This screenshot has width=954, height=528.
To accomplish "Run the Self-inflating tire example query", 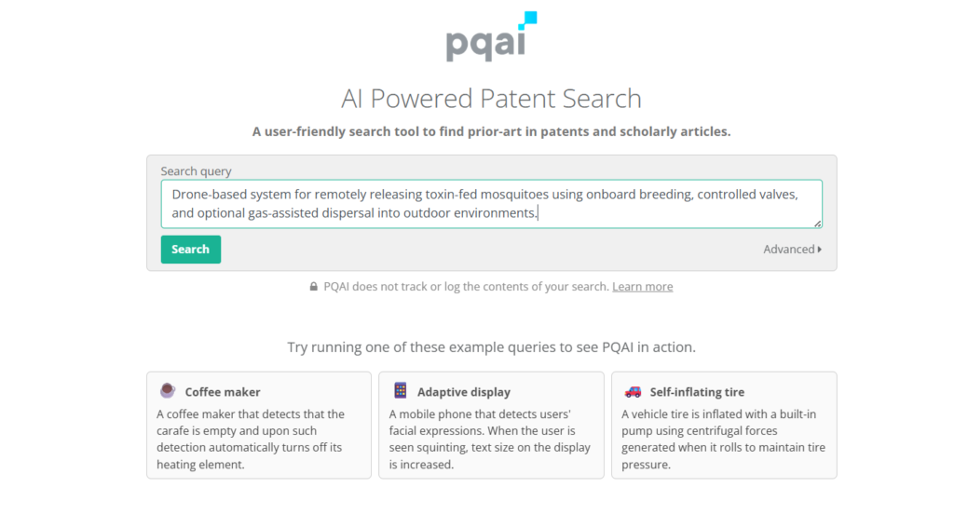I will coord(724,426).
